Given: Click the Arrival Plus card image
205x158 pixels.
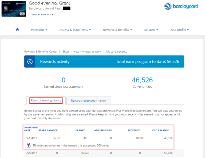Looking at the screenshot, I should 14,9.
